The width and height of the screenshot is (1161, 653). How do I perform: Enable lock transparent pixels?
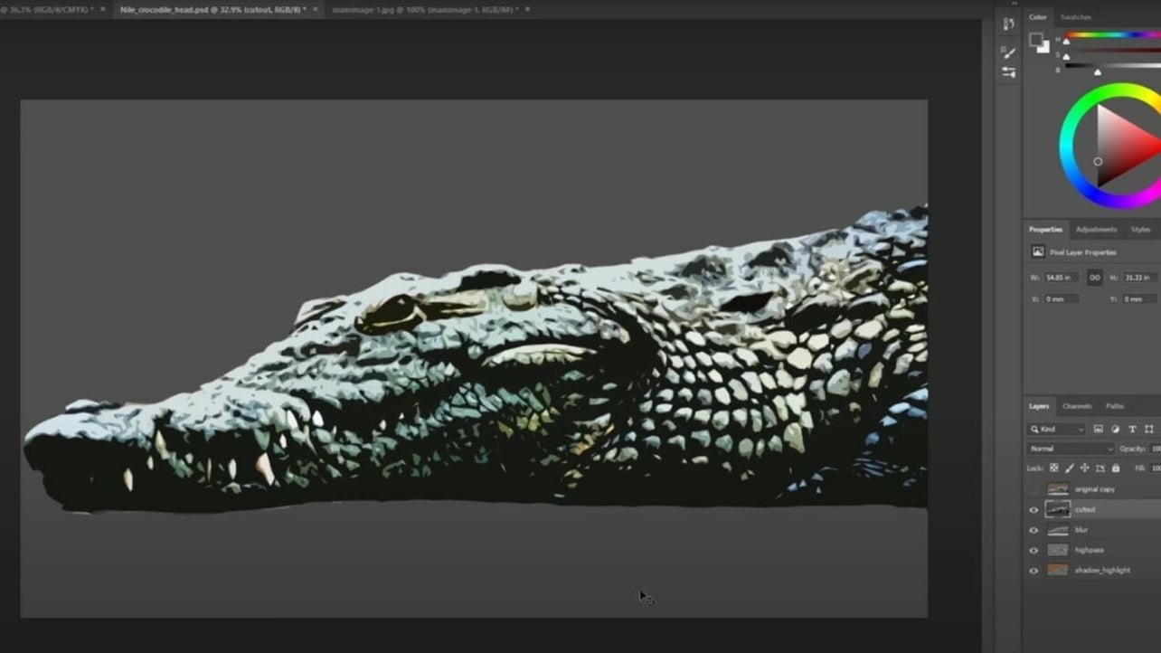click(x=1053, y=468)
